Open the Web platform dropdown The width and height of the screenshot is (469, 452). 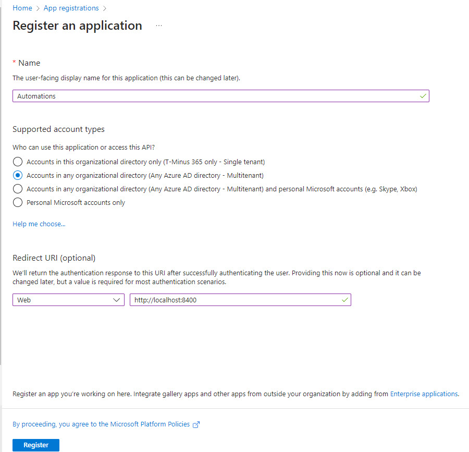(68, 300)
